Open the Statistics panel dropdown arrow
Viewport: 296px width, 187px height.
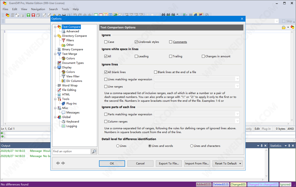point(286,146)
